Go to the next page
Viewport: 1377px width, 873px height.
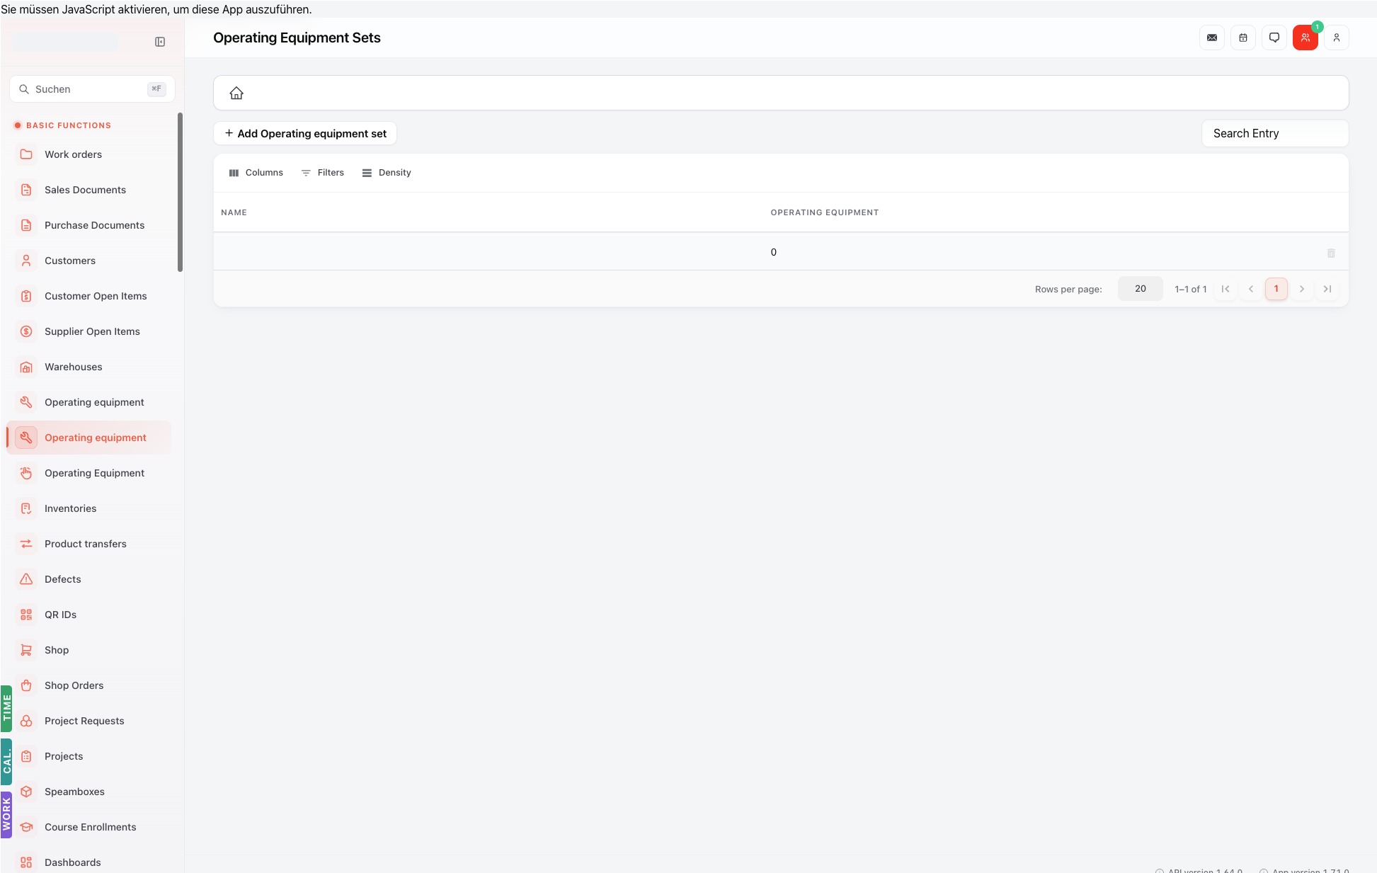pos(1302,289)
